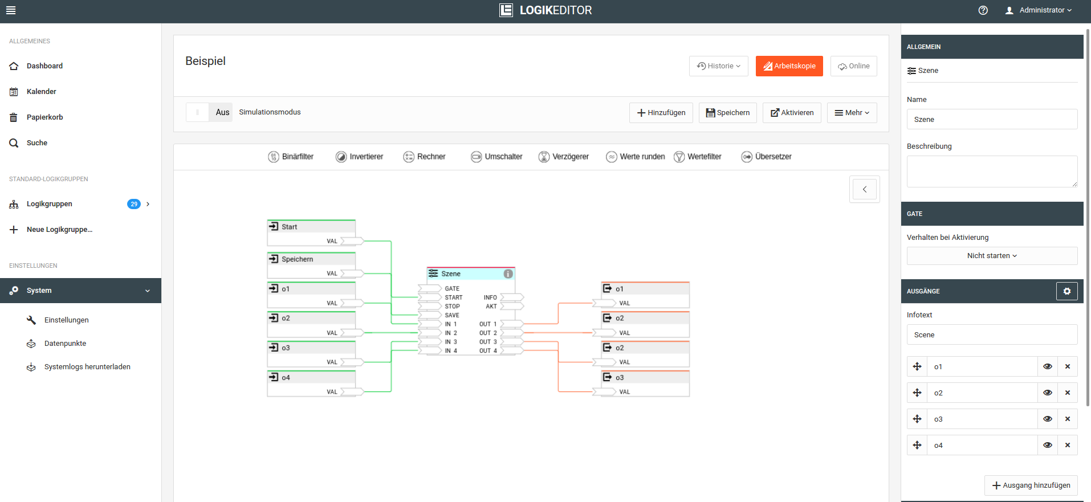Pick the Rechner block icon
Image resolution: width=1091 pixels, height=502 pixels.
click(409, 157)
